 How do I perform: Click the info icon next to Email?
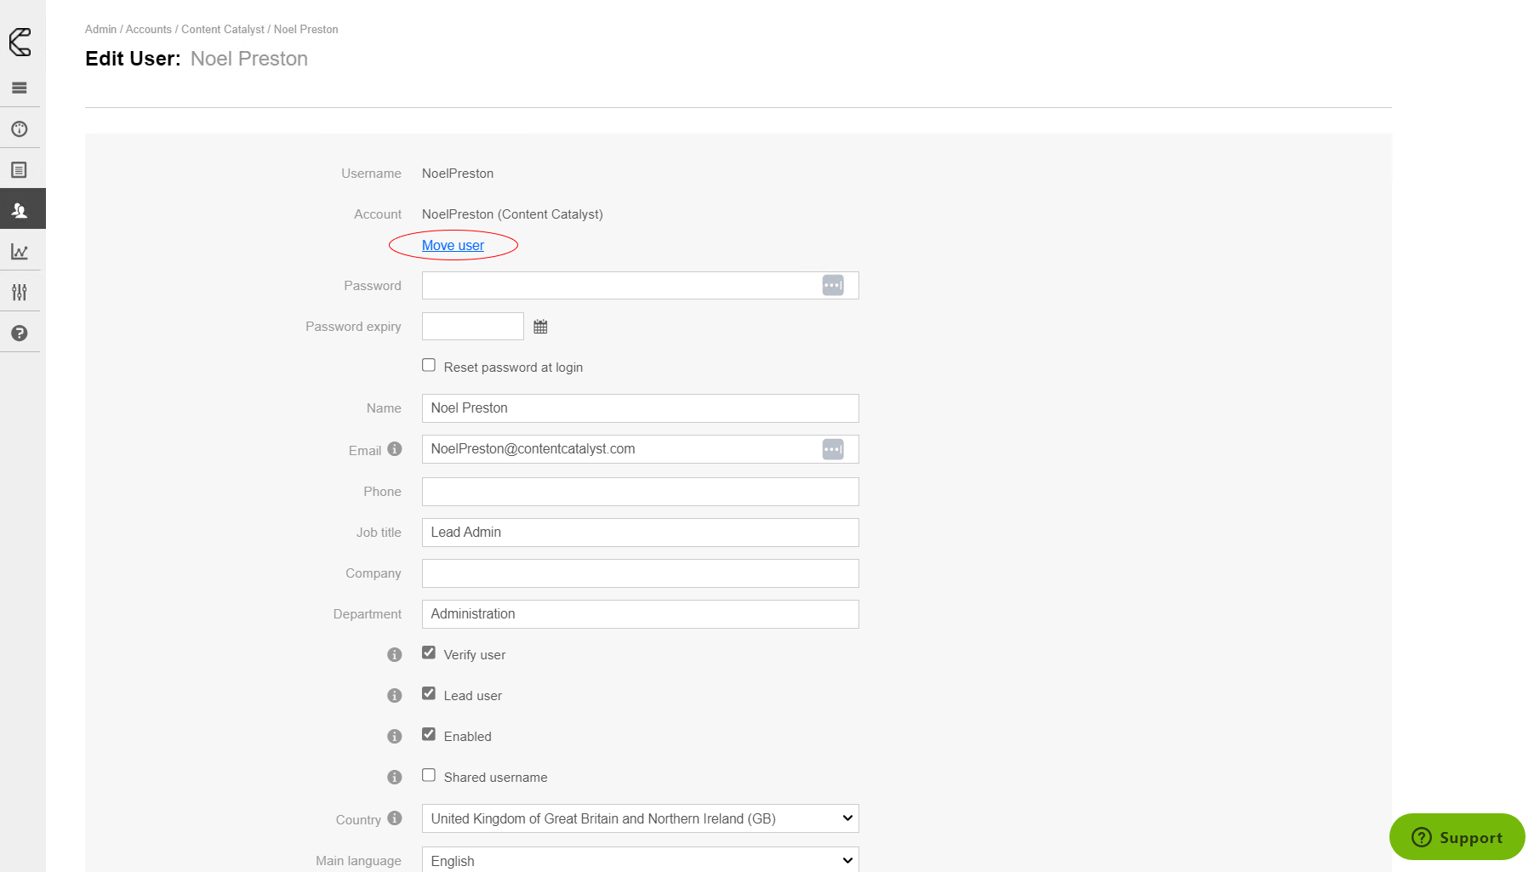click(395, 449)
